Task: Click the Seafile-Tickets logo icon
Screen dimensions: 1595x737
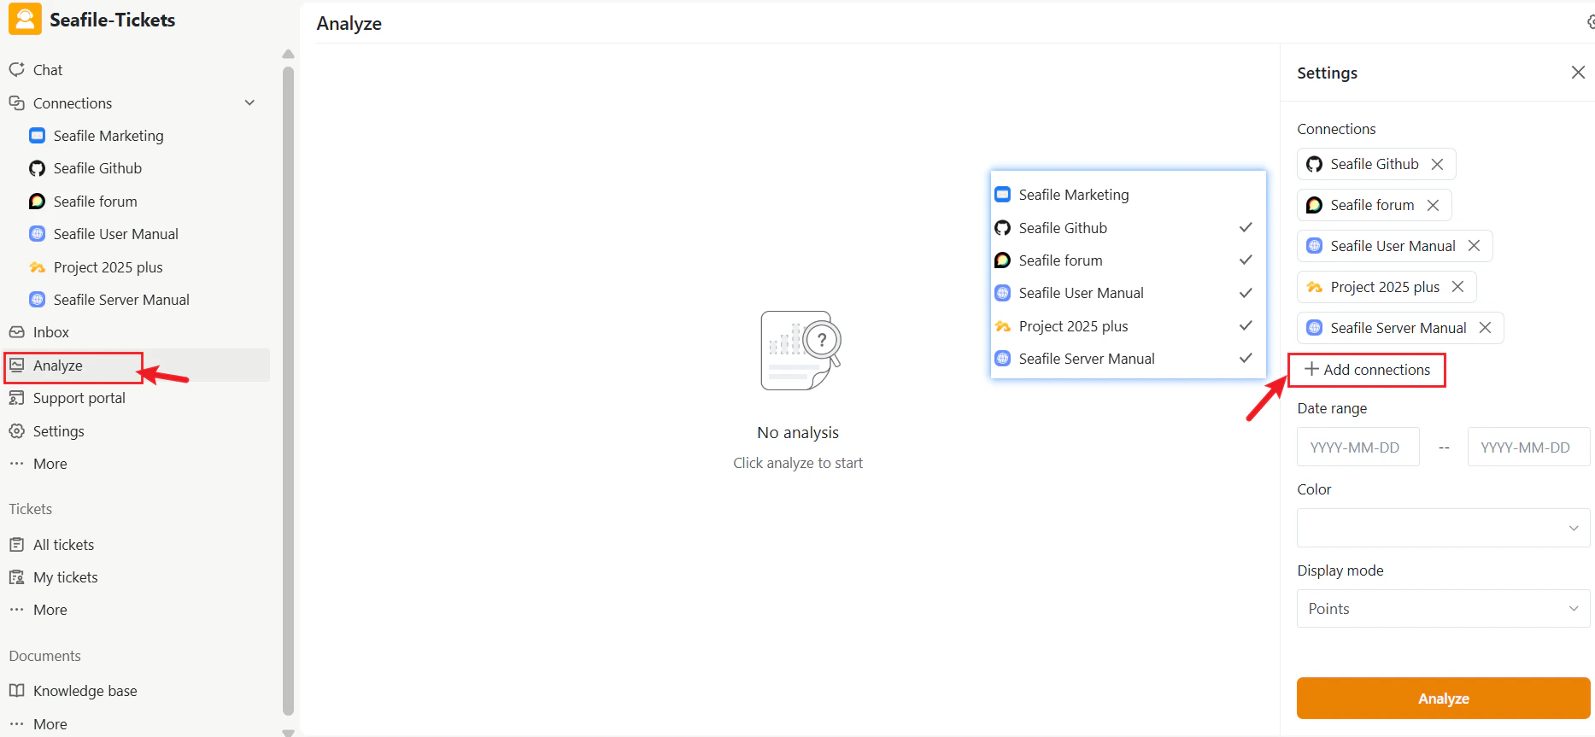Action: point(25,19)
